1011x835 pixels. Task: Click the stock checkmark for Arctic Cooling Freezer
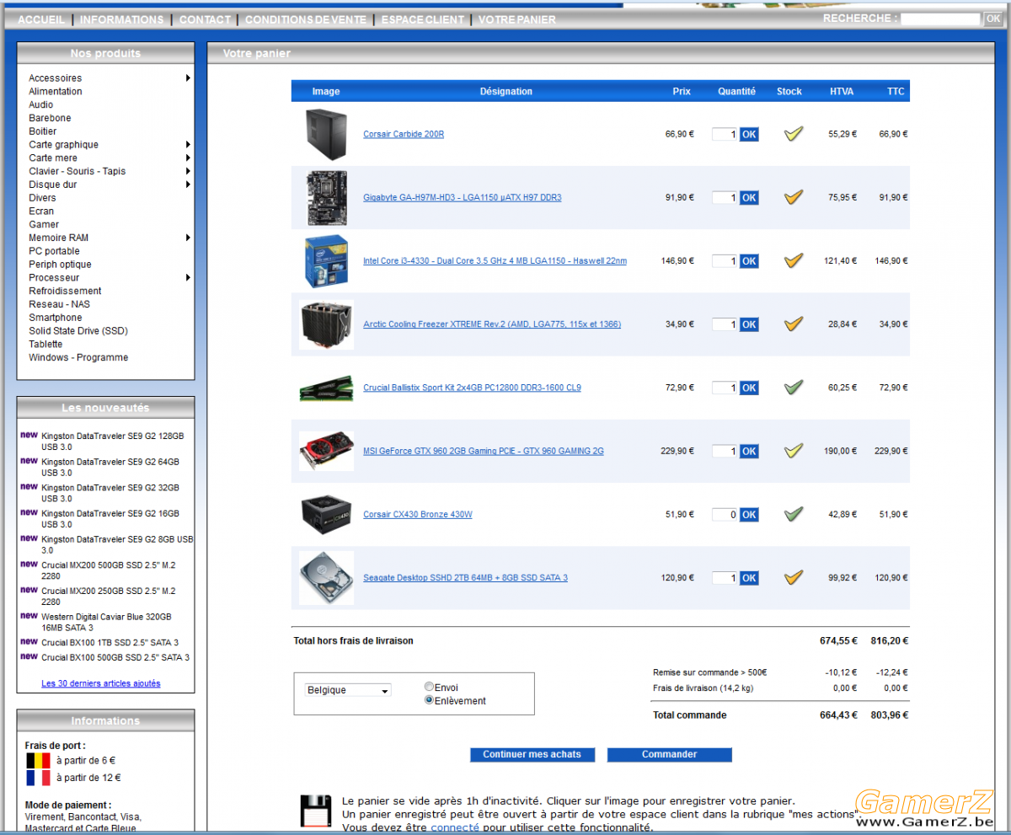[793, 324]
